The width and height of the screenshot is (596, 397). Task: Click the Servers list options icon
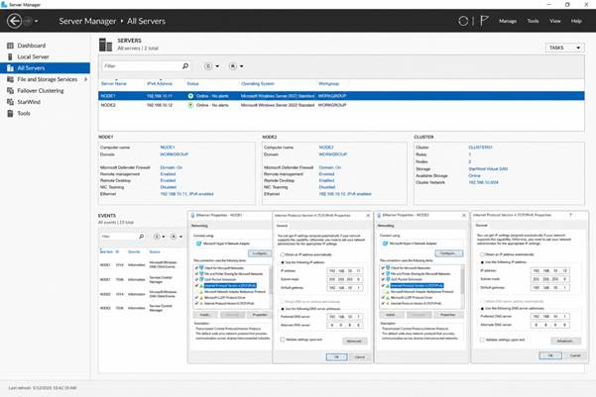208,66
